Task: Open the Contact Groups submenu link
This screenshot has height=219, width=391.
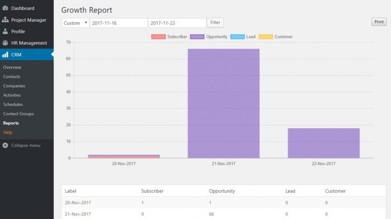Action: [18, 114]
